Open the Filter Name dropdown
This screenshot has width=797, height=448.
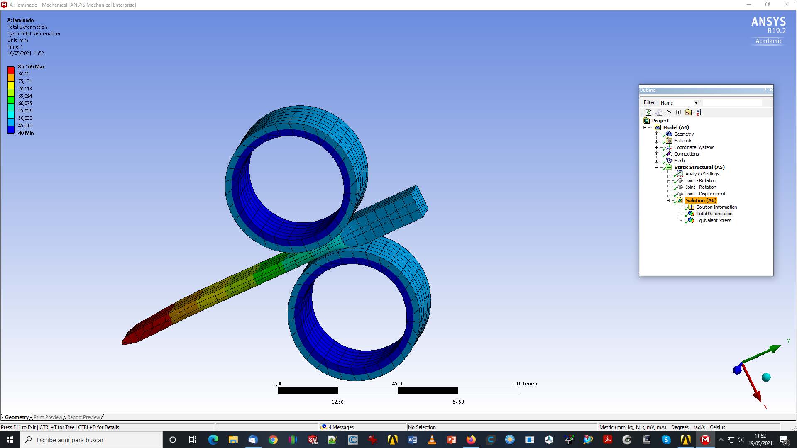click(x=696, y=103)
